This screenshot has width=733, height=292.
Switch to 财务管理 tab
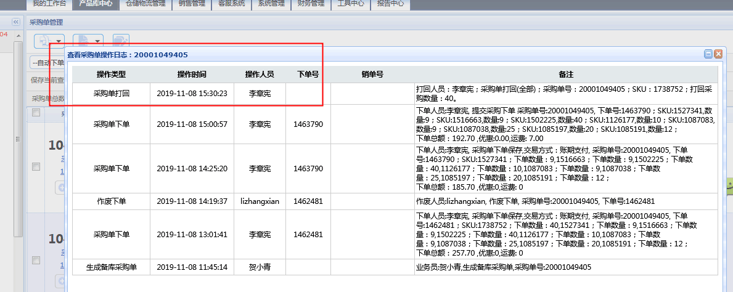tap(311, 4)
